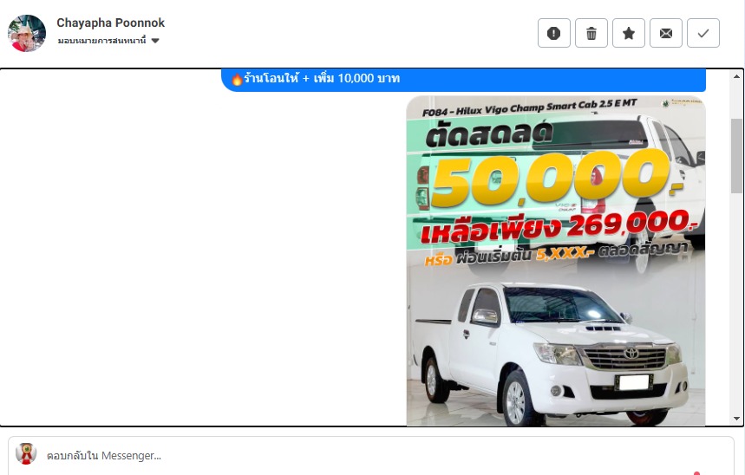
Task: Open the Chayapha Poonnok contact name
Action: click(111, 23)
